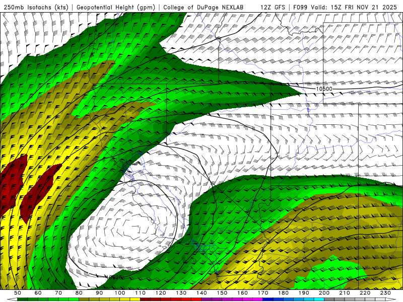Click the '120' value on the color scale

(161, 293)
